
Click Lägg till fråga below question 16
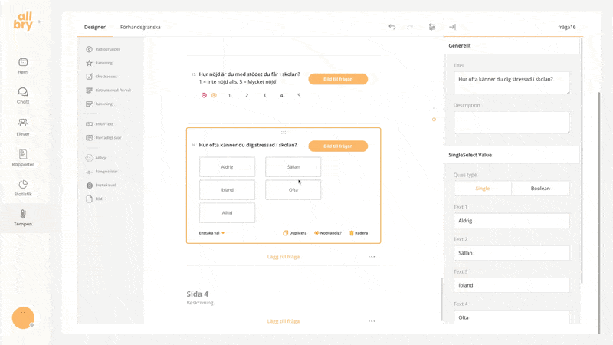(283, 257)
